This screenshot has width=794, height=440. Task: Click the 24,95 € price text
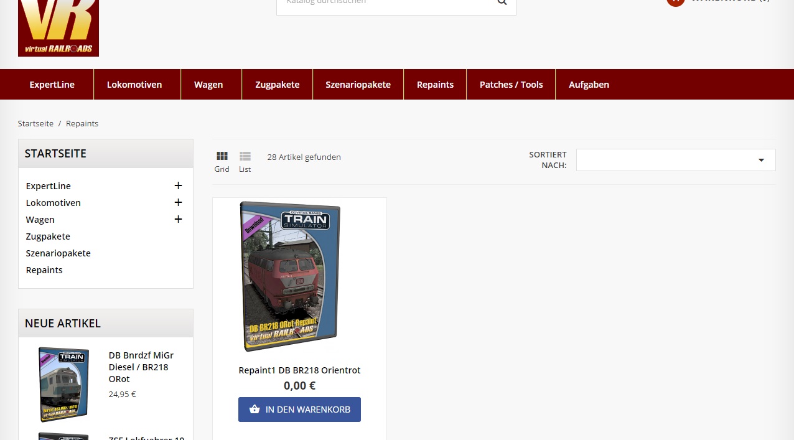click(122, 395)
